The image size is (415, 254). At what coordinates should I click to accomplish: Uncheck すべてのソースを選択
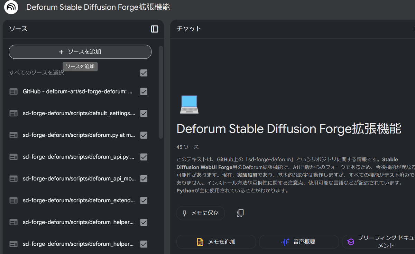[x=144, y=73]
